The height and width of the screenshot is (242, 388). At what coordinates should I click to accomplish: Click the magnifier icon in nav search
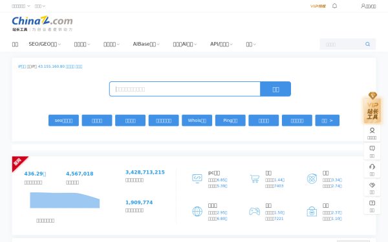pyautogui.click(x=367, y=44)
